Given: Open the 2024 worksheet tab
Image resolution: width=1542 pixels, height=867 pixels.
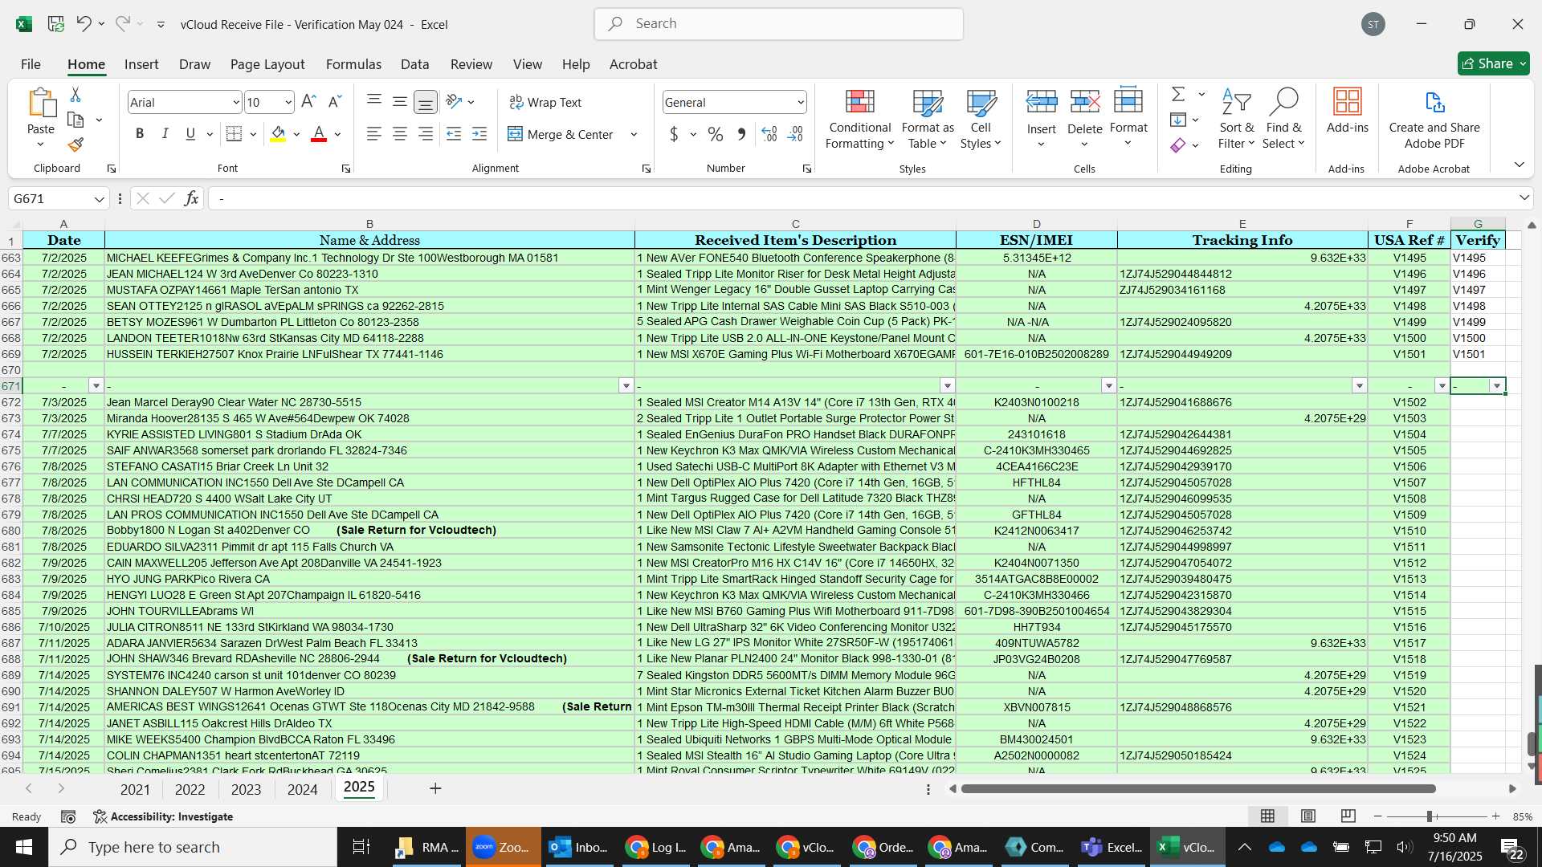Looking at the screenshot, I should (302, 789).
